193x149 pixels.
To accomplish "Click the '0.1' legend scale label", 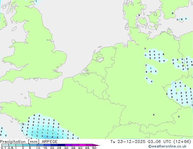I will (3, 148).
